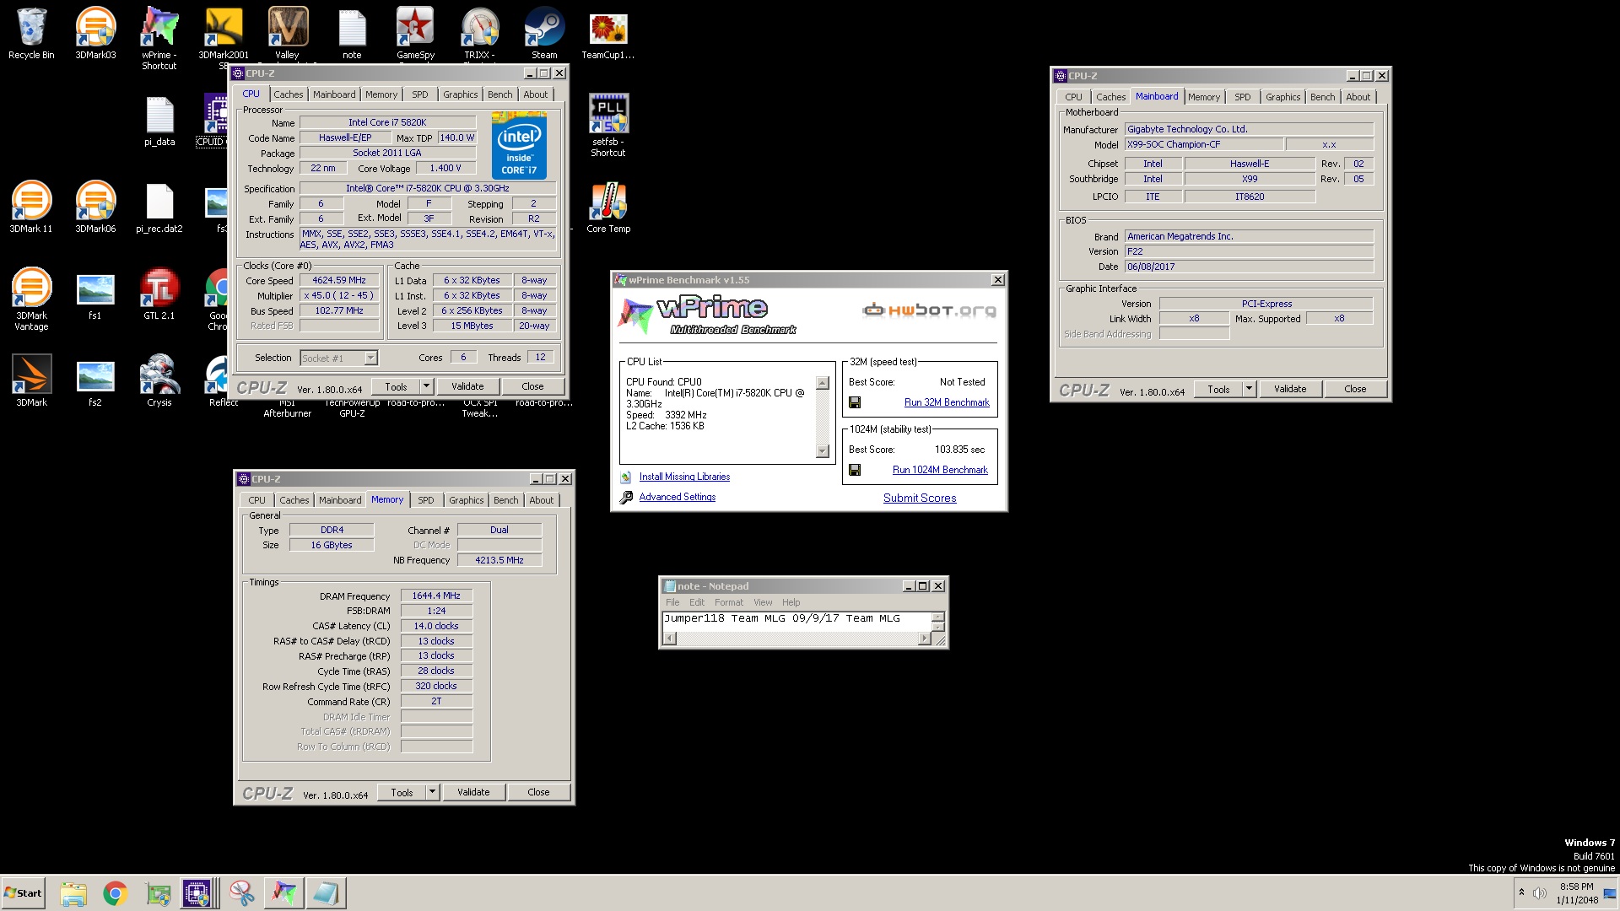The image size is (1620, 911).
Task: Open 3DMark03 desktop shortcut
Action: pyautogui.click(x=95, y=34)
